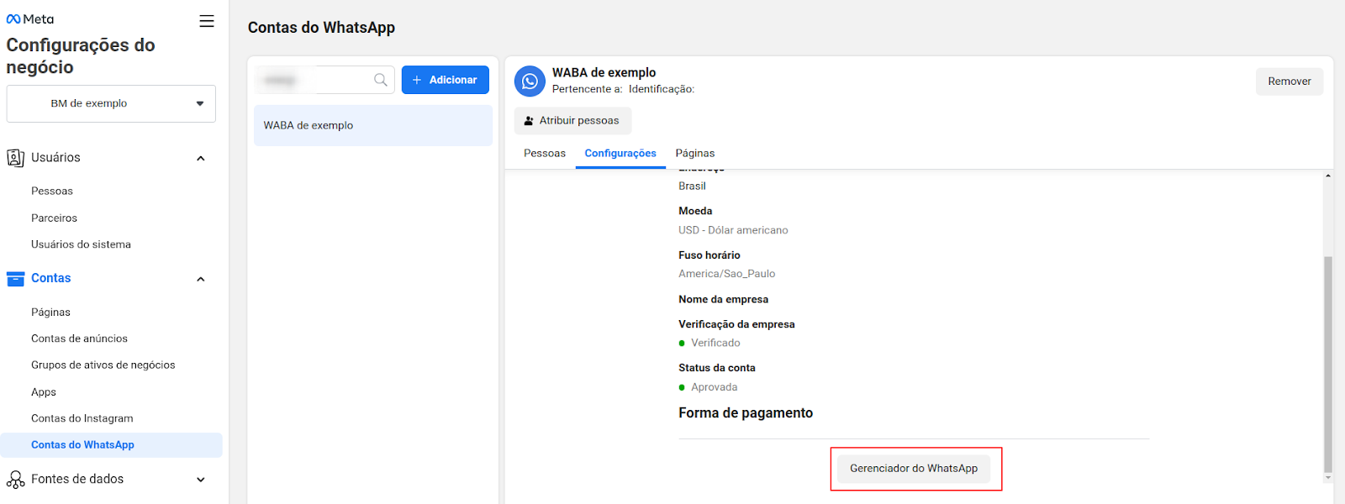Open Contas de anúncios
Screen dimensions: 1345x504
(79, 339)
